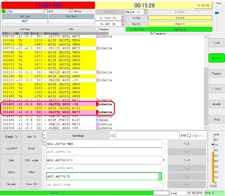Click the A82Z JA2PTQ R-13 message field
The width and height of the screenshot is (225, 196).
[104, 160]
